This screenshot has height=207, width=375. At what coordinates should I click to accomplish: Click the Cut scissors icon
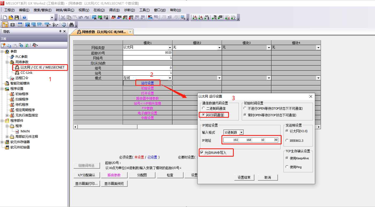click(x=63, y=18)
